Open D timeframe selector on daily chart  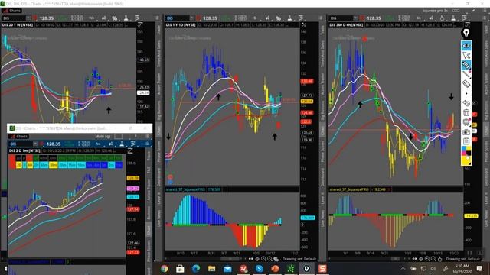click(x=255, y=18)
